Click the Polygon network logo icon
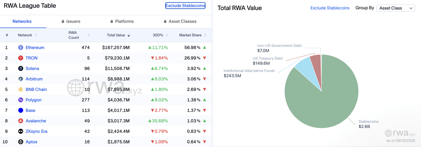 point(21,100)
